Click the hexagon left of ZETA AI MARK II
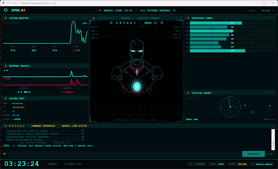The height and width of the screenshot is (169, 278). (x=111, y=23)
